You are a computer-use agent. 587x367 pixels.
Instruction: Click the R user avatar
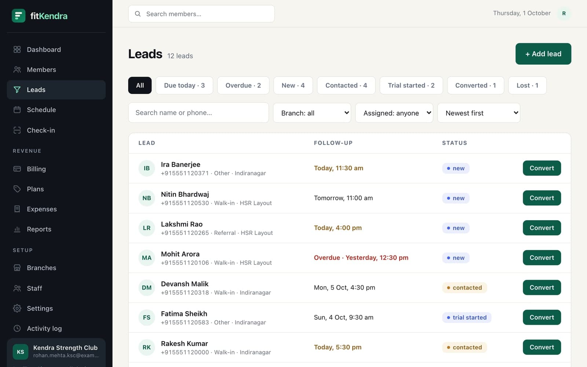click(564, 14)
